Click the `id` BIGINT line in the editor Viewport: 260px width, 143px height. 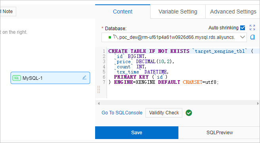point(130,56)
